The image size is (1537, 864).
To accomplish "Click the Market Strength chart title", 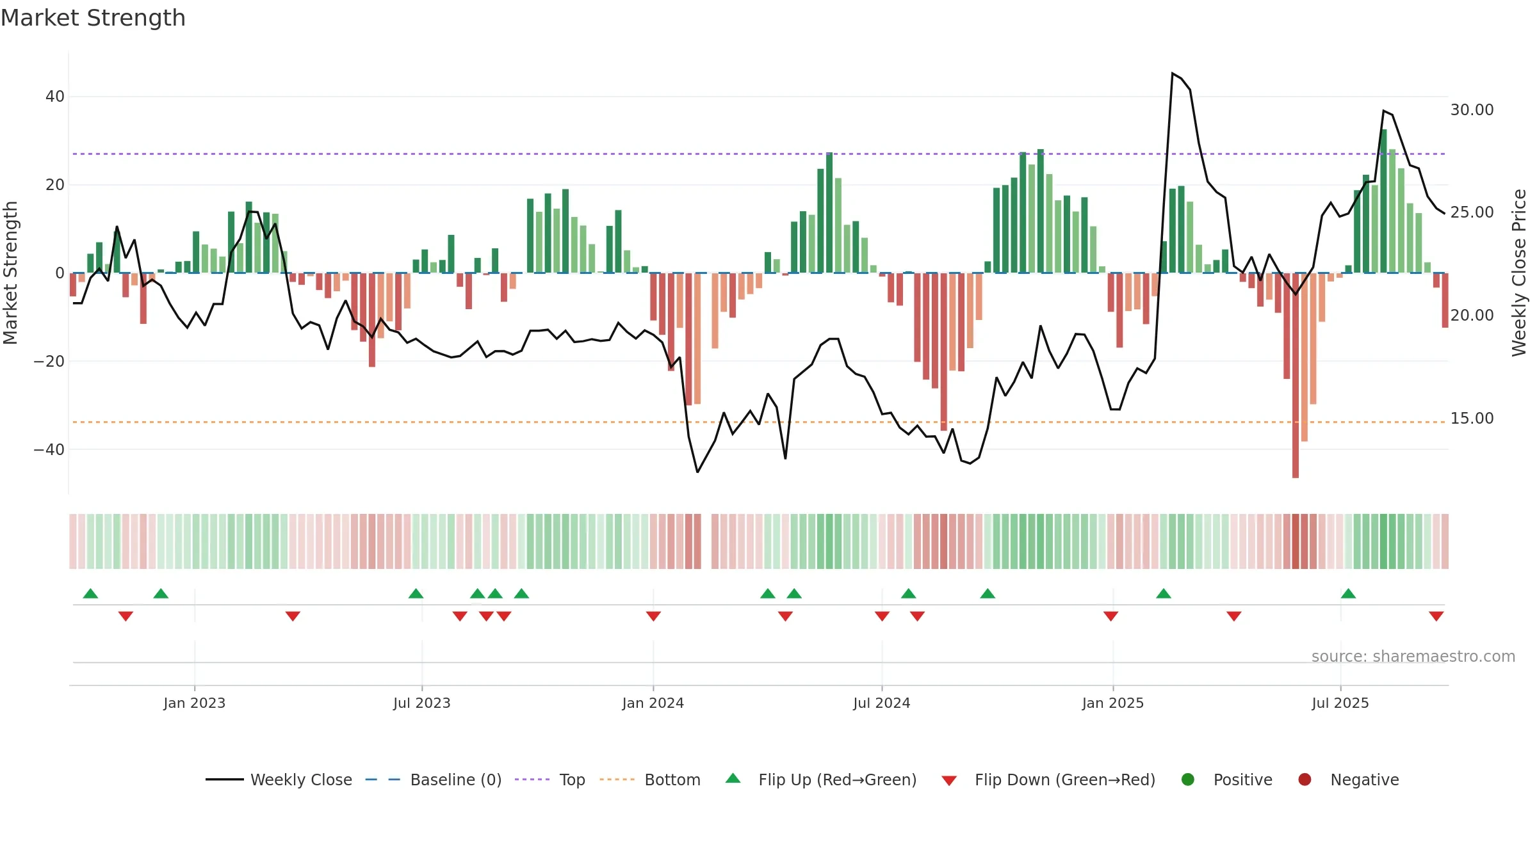I will tap(93, 18).
